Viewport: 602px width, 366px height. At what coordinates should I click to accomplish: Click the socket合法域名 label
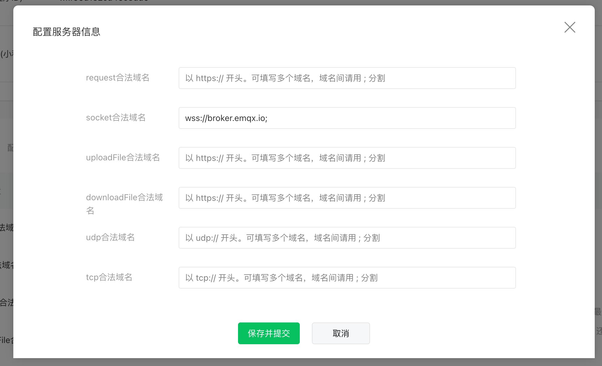point(116,118)
